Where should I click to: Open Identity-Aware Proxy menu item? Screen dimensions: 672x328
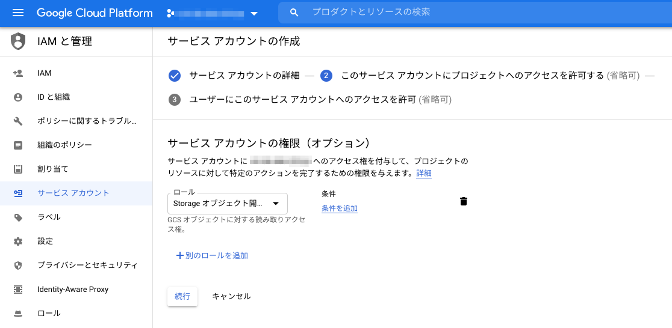coord(76,290)
